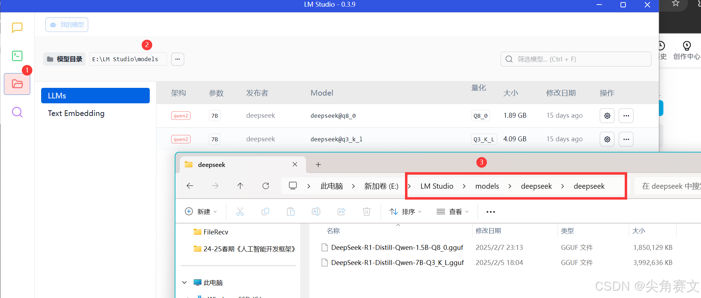Select the LLMs category
701x298 pixels.
tap(95, 96)
